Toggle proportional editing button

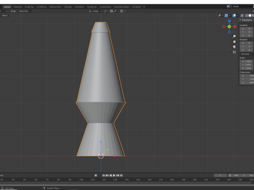click(x=122, y=11)
